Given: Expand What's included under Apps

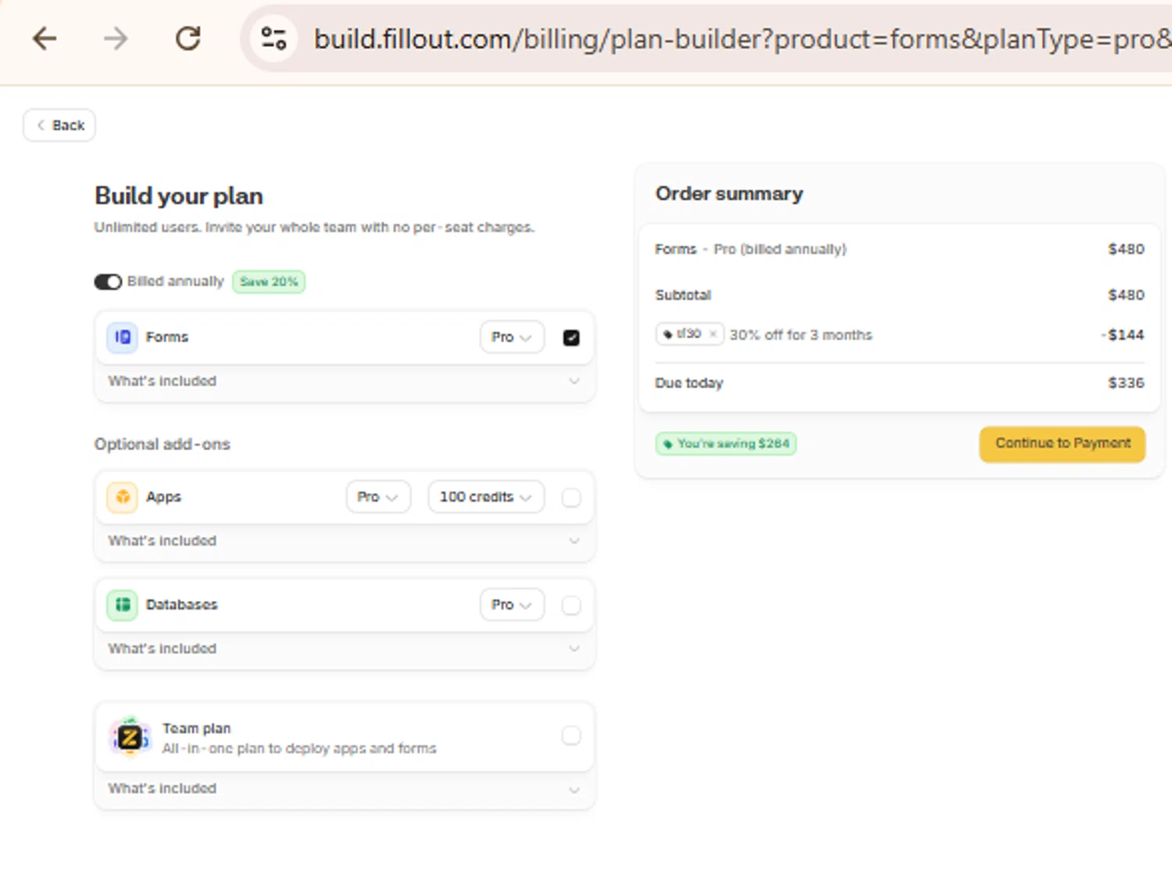Looking at the screenshot, I should click(x=344, y=541).
